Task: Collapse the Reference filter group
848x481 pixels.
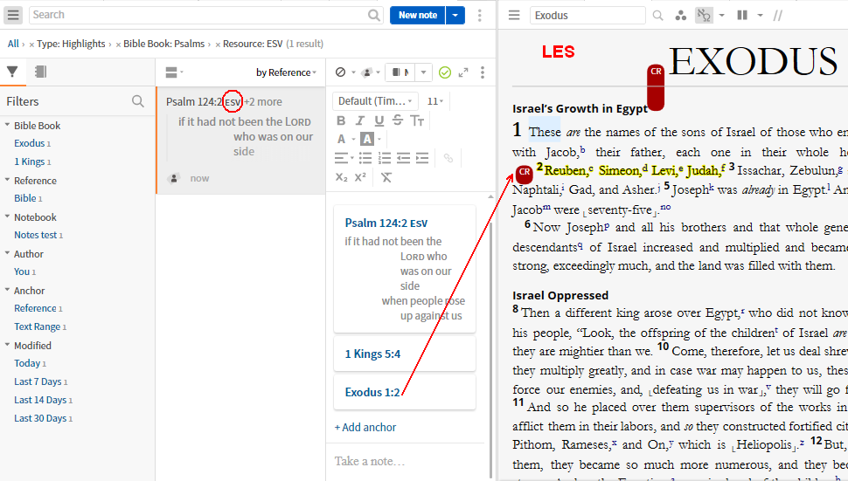Action: coord(8,180)
